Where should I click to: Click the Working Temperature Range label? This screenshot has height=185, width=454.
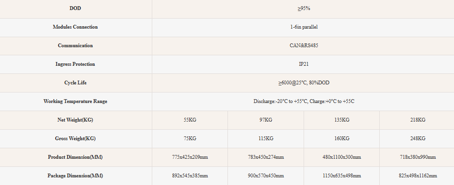click(x=75, y=101)
